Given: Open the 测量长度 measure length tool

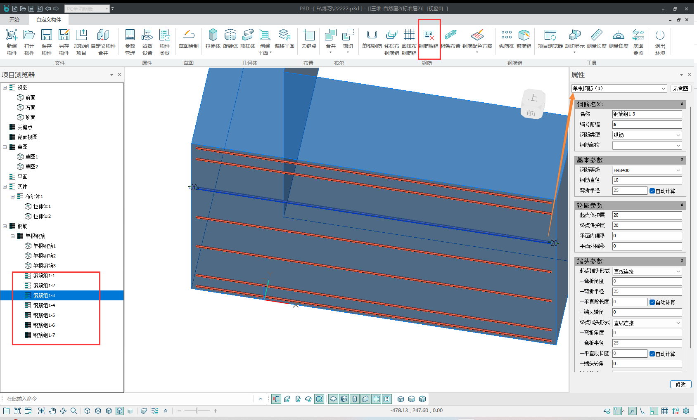Looking at the screenshot, I should [596, 35].
